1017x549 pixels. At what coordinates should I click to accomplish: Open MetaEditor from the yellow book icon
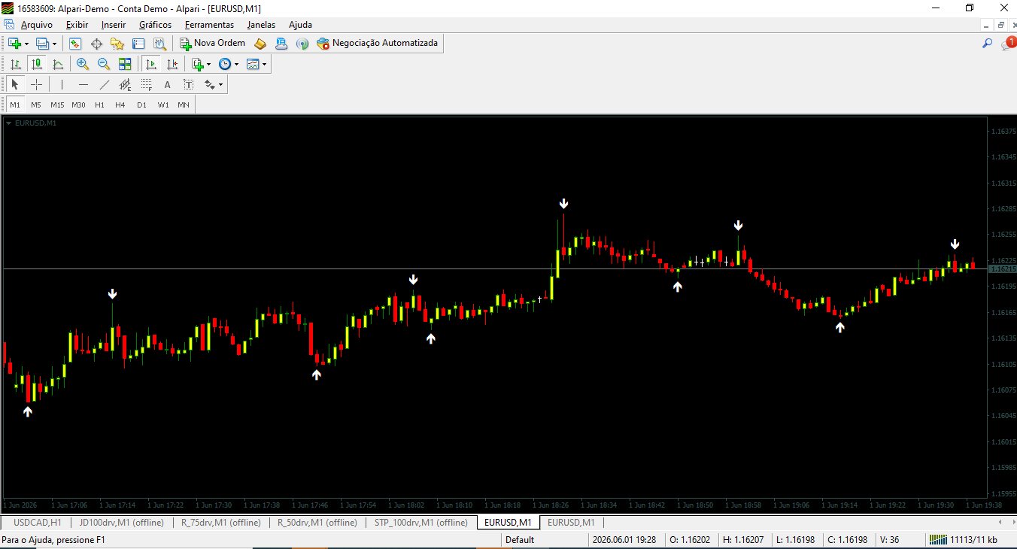click(260, 44)
